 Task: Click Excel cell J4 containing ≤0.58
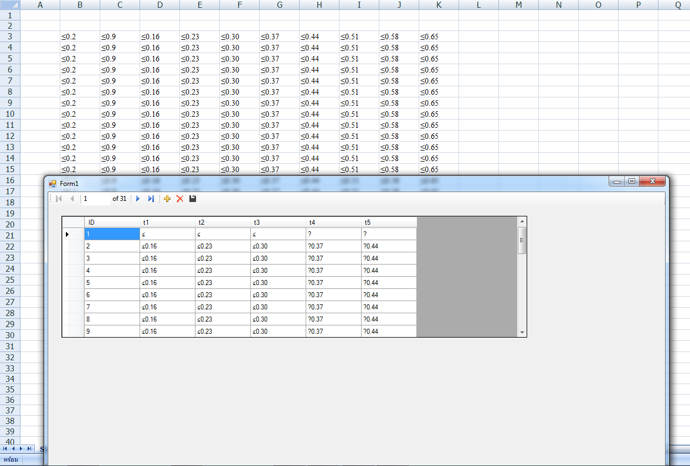(x=399, y=48)
